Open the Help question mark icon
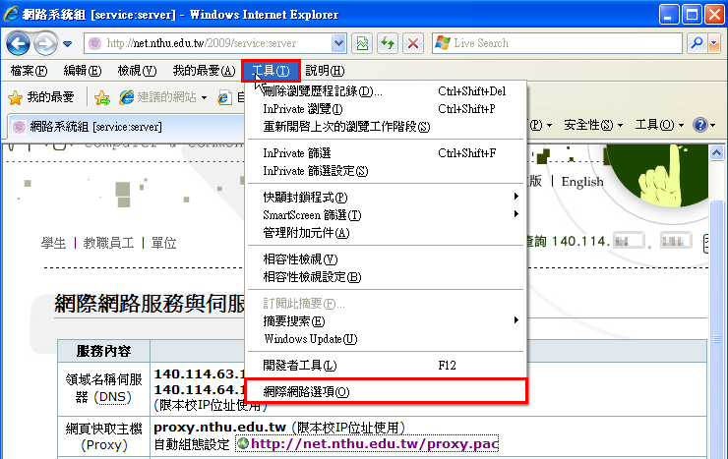Screen dimensions: 728x459 [699, 125]
